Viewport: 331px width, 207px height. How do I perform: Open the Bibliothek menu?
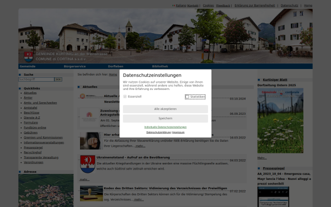tap(160, 66)
